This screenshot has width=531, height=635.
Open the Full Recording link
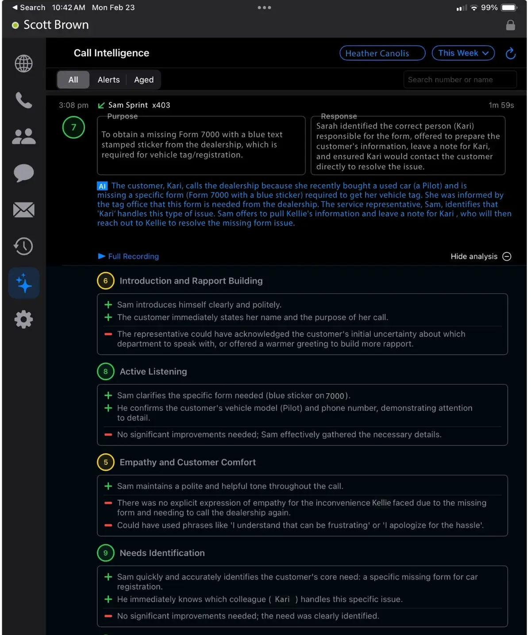point(133,256)
